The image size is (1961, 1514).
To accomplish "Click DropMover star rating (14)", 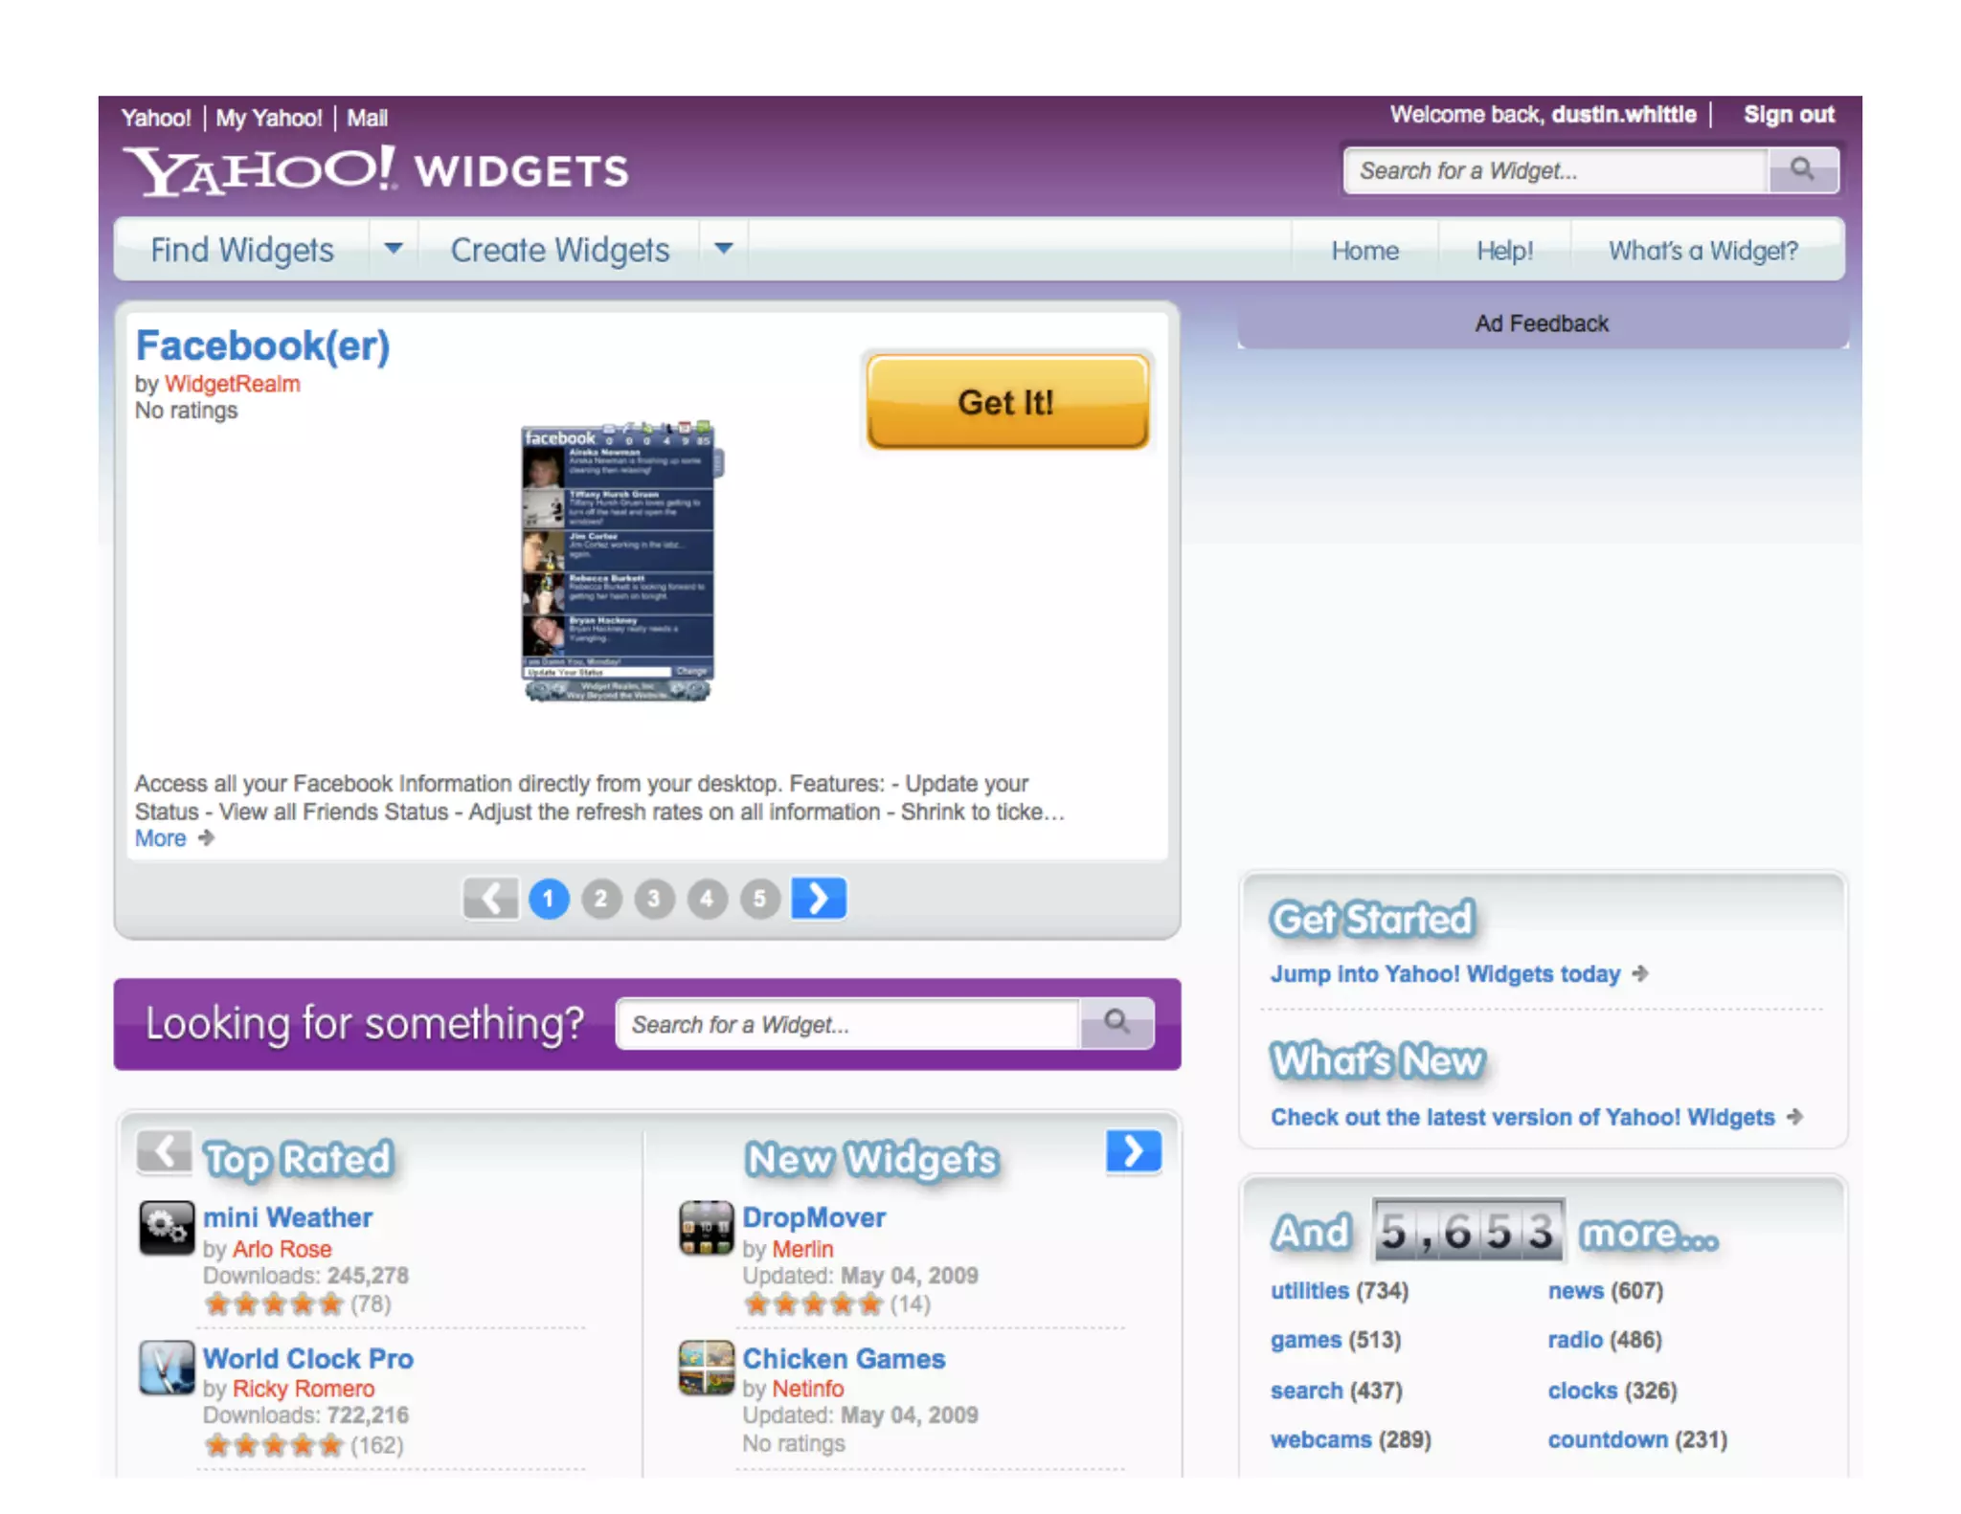I will click(x=813, y=1303).
